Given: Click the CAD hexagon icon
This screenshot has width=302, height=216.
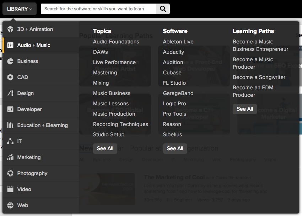Looking at the screenshot, I should [10, 77].
